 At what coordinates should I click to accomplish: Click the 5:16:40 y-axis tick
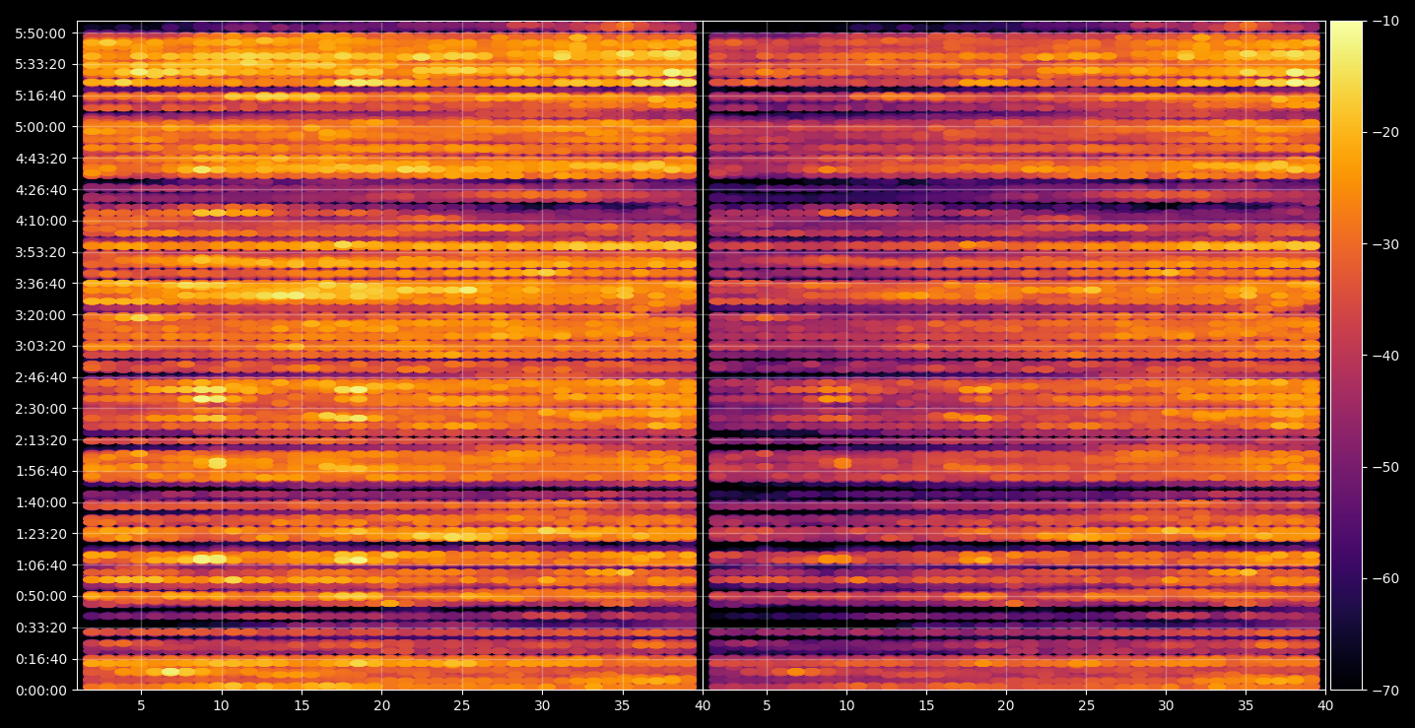click(x=40, y=96)
